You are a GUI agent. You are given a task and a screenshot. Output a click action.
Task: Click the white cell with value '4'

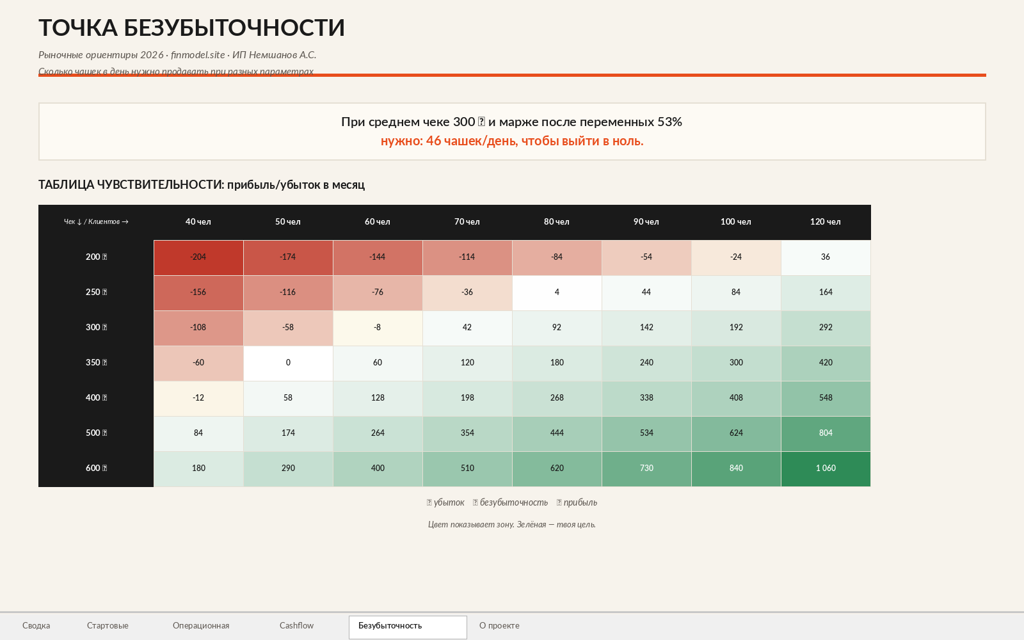[x=557, y=292]
